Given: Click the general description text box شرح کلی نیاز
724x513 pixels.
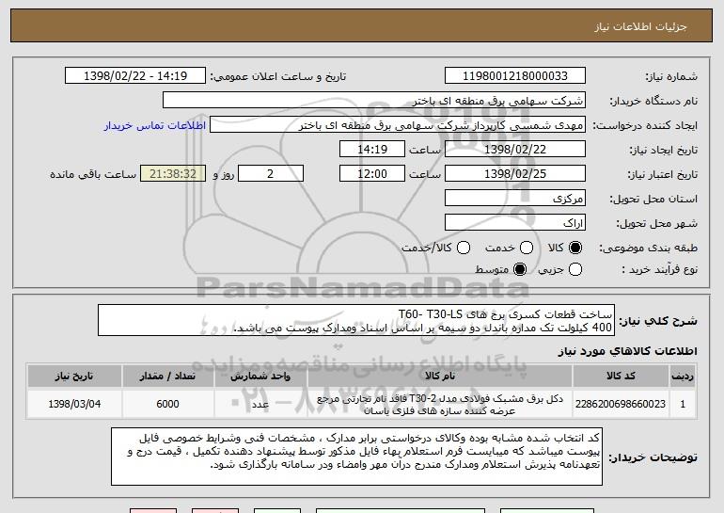Looking at the screenshot, I should pyautogui.click(x=356, y=320).
